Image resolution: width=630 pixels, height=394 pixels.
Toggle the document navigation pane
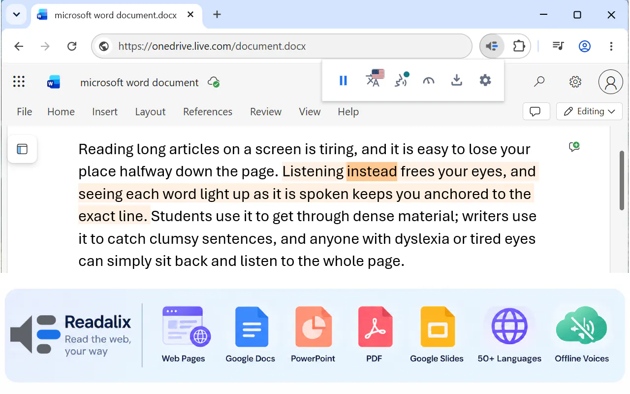[x=22, y=149]
